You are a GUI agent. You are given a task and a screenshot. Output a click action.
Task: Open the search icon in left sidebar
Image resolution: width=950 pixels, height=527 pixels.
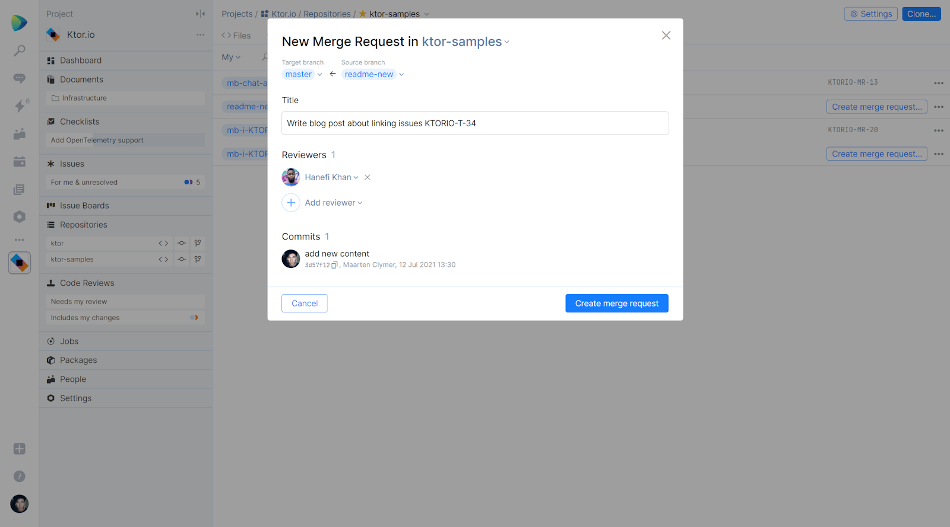20,51
